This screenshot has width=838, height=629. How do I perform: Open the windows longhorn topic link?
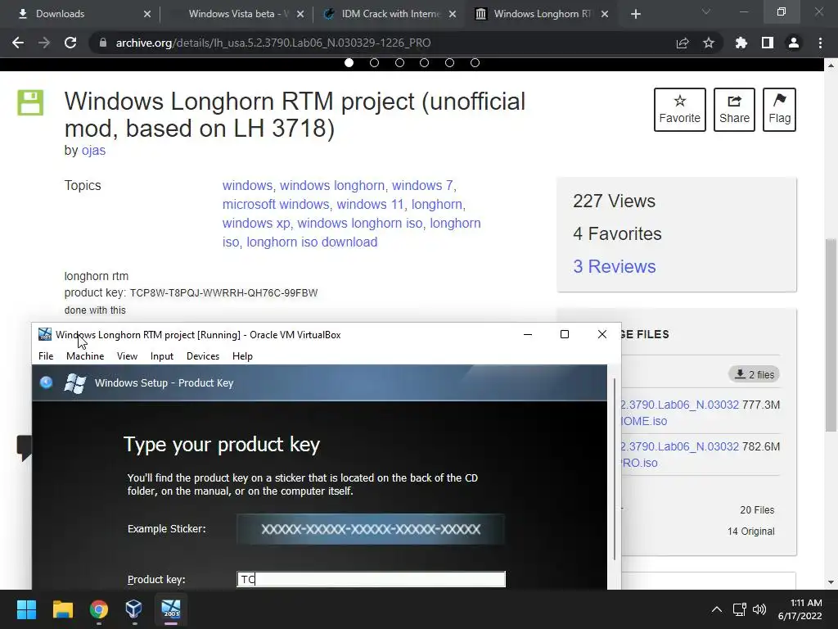click(x=332, y=186)
